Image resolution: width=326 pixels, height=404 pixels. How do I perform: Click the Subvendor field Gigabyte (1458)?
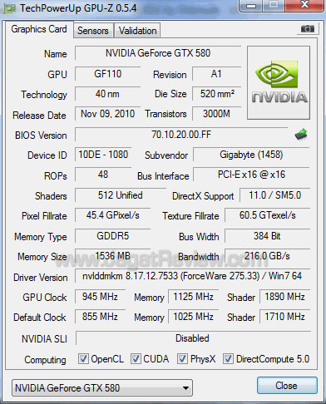pos(251,155)
